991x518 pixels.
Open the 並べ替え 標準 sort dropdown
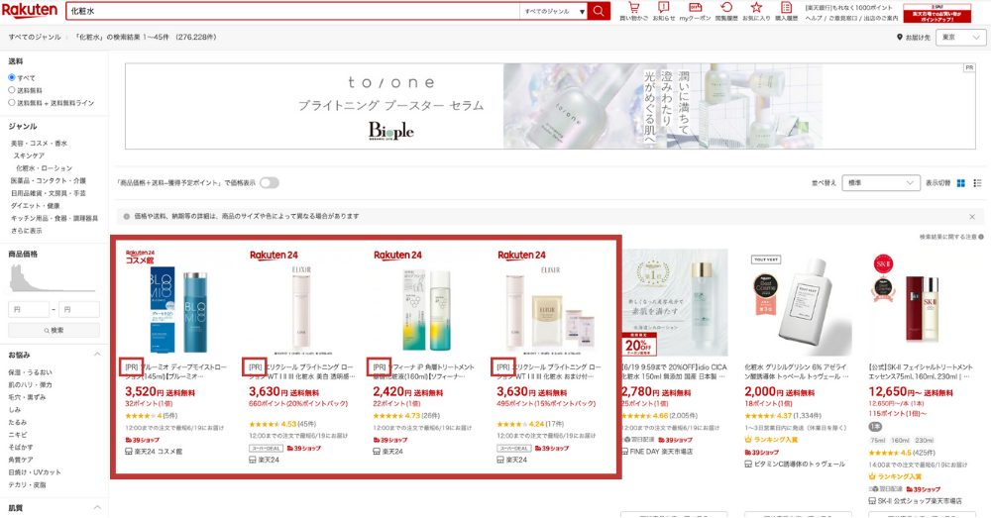[880, 182]
